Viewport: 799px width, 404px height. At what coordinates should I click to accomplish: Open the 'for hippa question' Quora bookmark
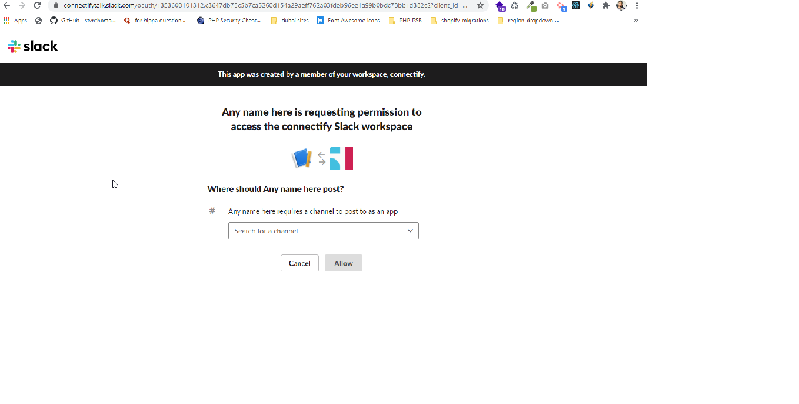click(155, 20)
